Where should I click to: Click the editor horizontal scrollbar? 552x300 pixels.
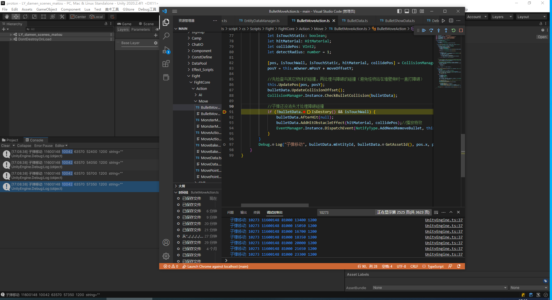275,205
